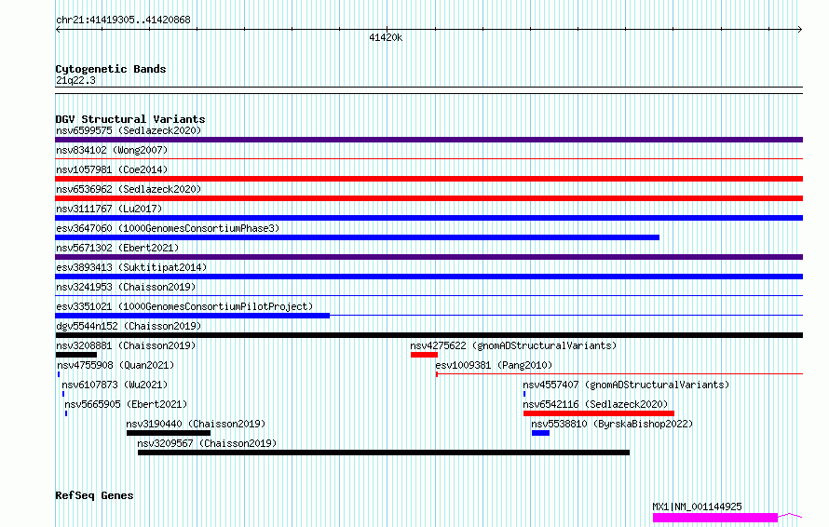
Task: Click the 21q22.3 band label
Action: tap(75, 80)
